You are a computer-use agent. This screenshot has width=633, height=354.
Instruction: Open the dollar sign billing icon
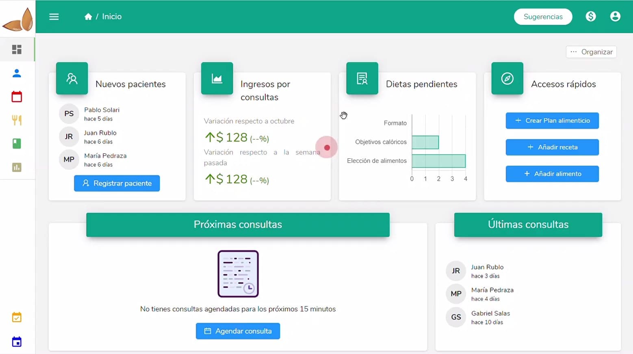(x=591, y=16)
